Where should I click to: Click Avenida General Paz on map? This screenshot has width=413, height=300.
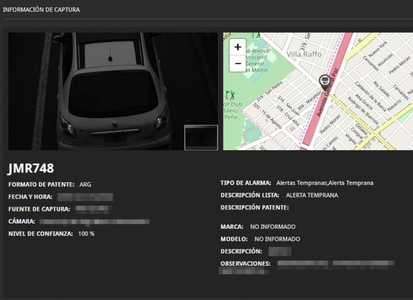327,93
